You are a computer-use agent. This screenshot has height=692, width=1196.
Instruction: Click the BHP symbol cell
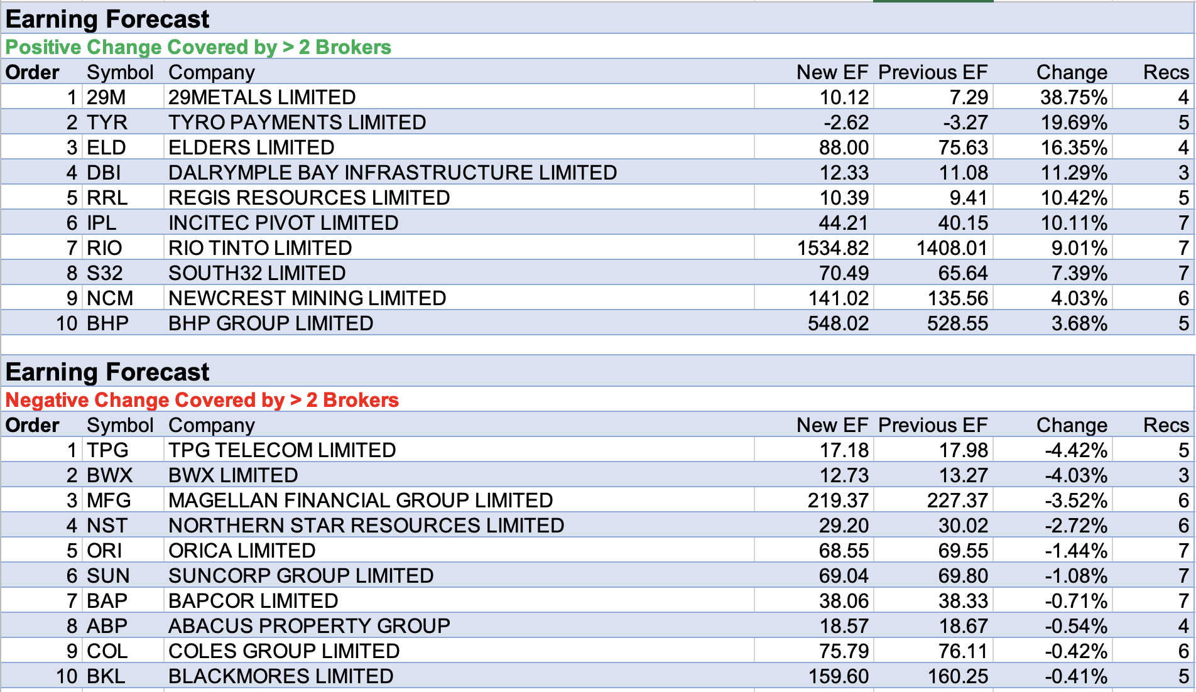pyautogui.click(x=107, y=323)
